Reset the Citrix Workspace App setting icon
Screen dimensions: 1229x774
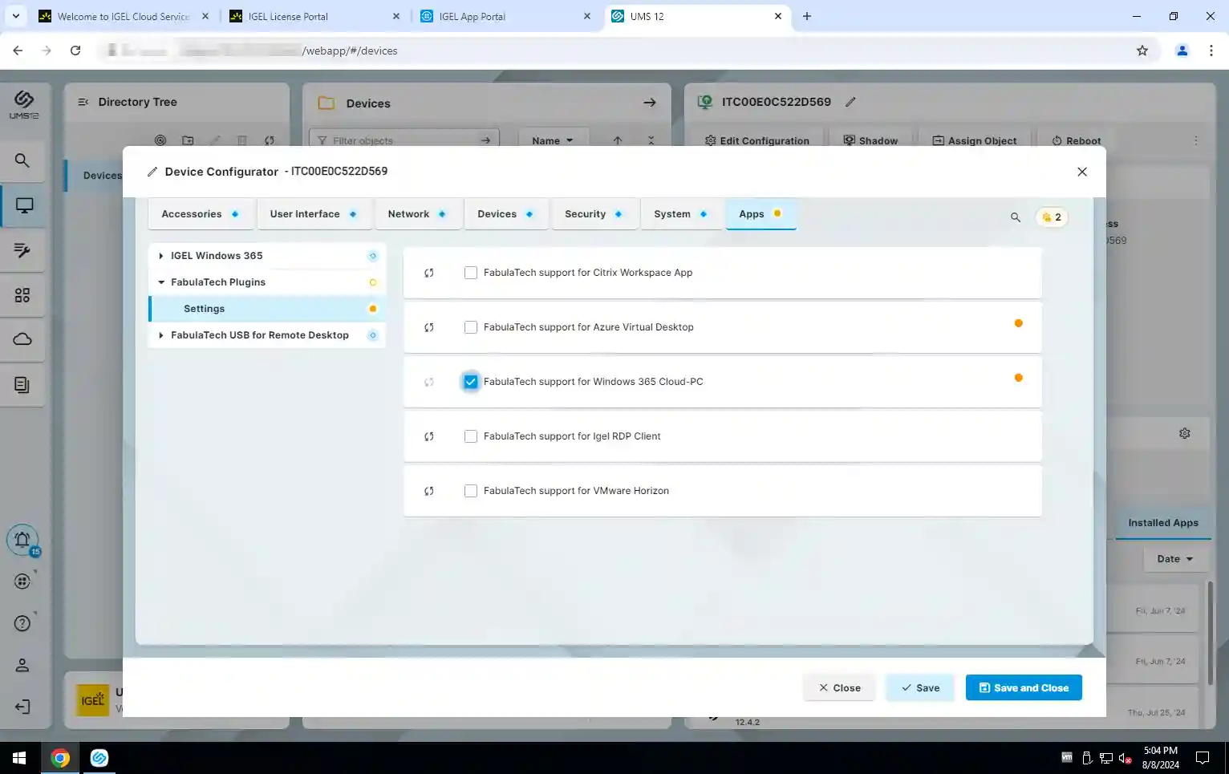coord(429,273)
